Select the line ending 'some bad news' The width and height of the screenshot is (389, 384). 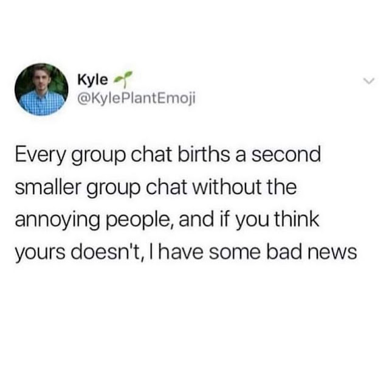[x=186, y=252]
